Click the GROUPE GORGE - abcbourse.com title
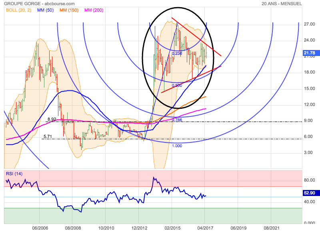 click(39, 4)
